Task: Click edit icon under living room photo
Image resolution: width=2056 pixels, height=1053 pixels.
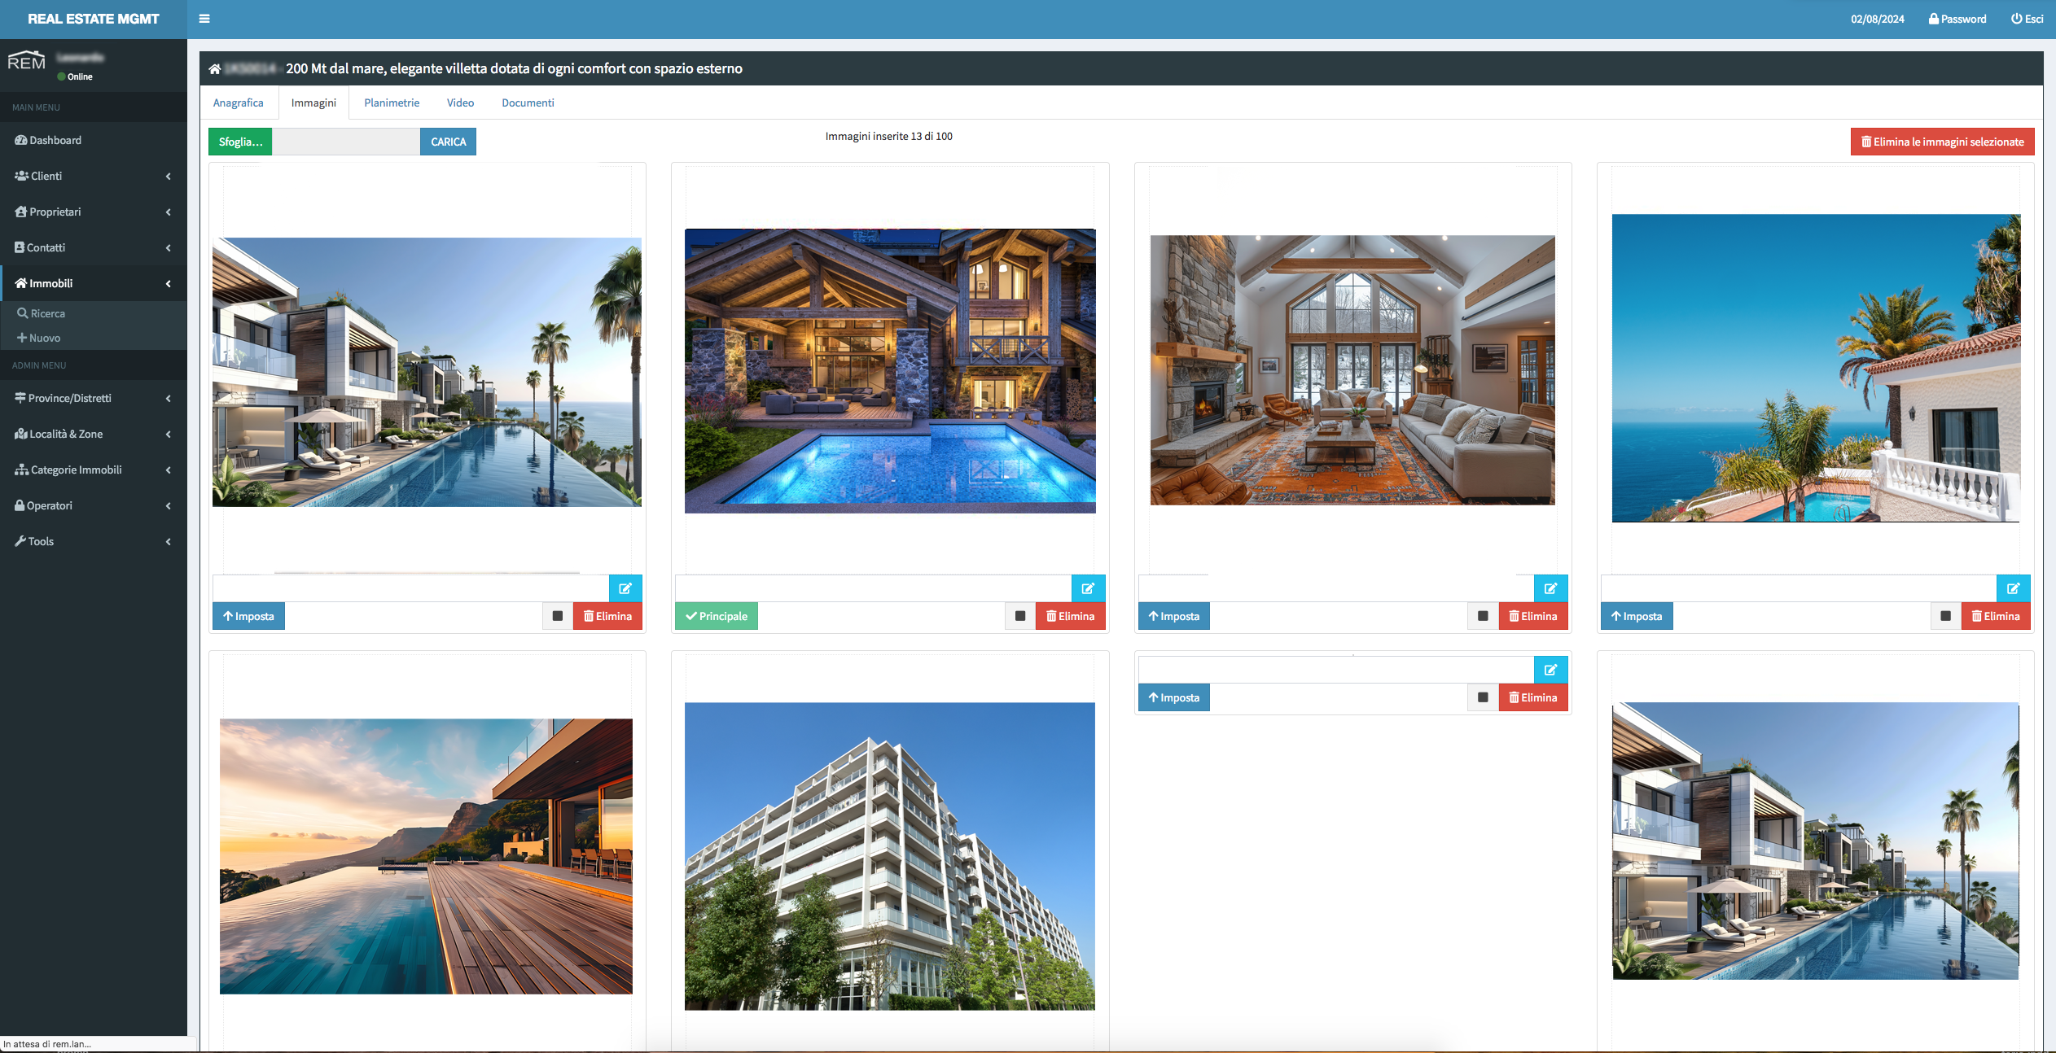Action: coord(1550,588)
